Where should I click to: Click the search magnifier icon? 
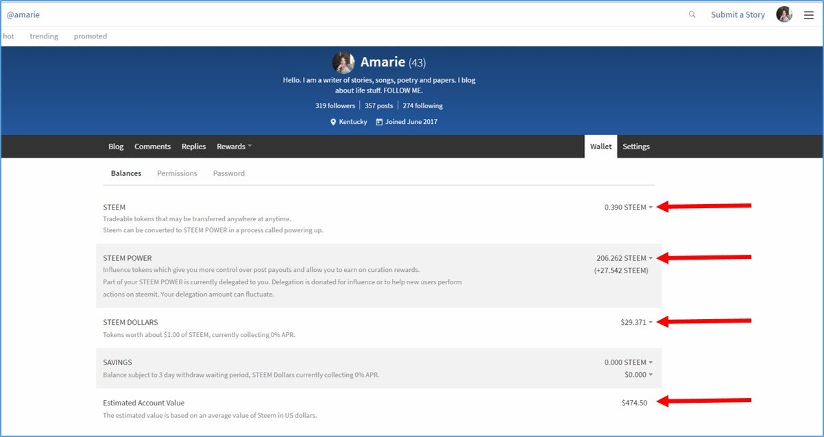coord(692,14)
